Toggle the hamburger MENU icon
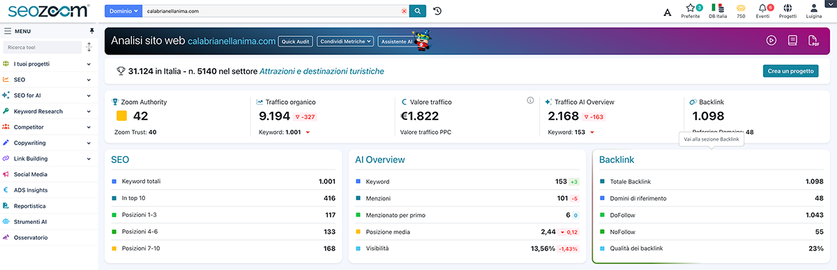 coord(8,31)
